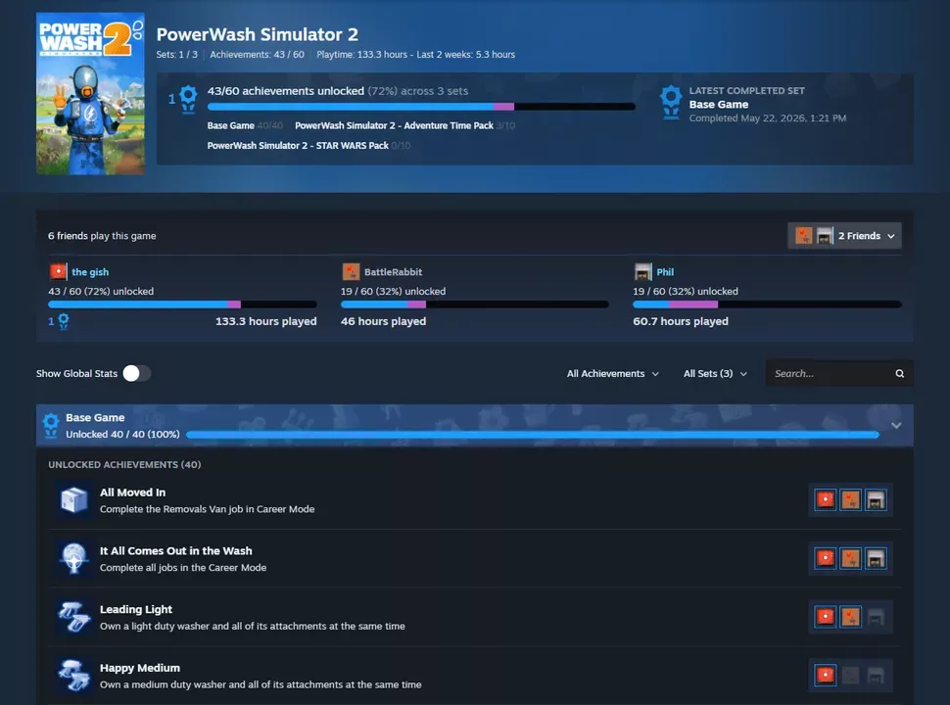Select the All Moved In achievement title
The height and width of the screenshot is (705, 950).
[x=132, y=493]
